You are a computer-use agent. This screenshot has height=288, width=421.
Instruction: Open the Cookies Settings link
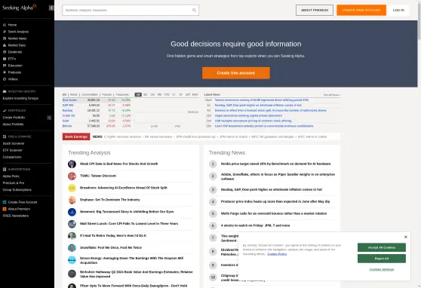[x=382, y=269]
